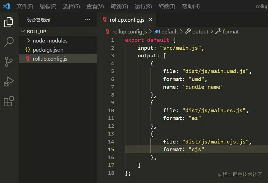Viewport: 268px width, 183px height.
Task: Open the Extensions view
Action: pyautogui.click(x=9, y=102)
